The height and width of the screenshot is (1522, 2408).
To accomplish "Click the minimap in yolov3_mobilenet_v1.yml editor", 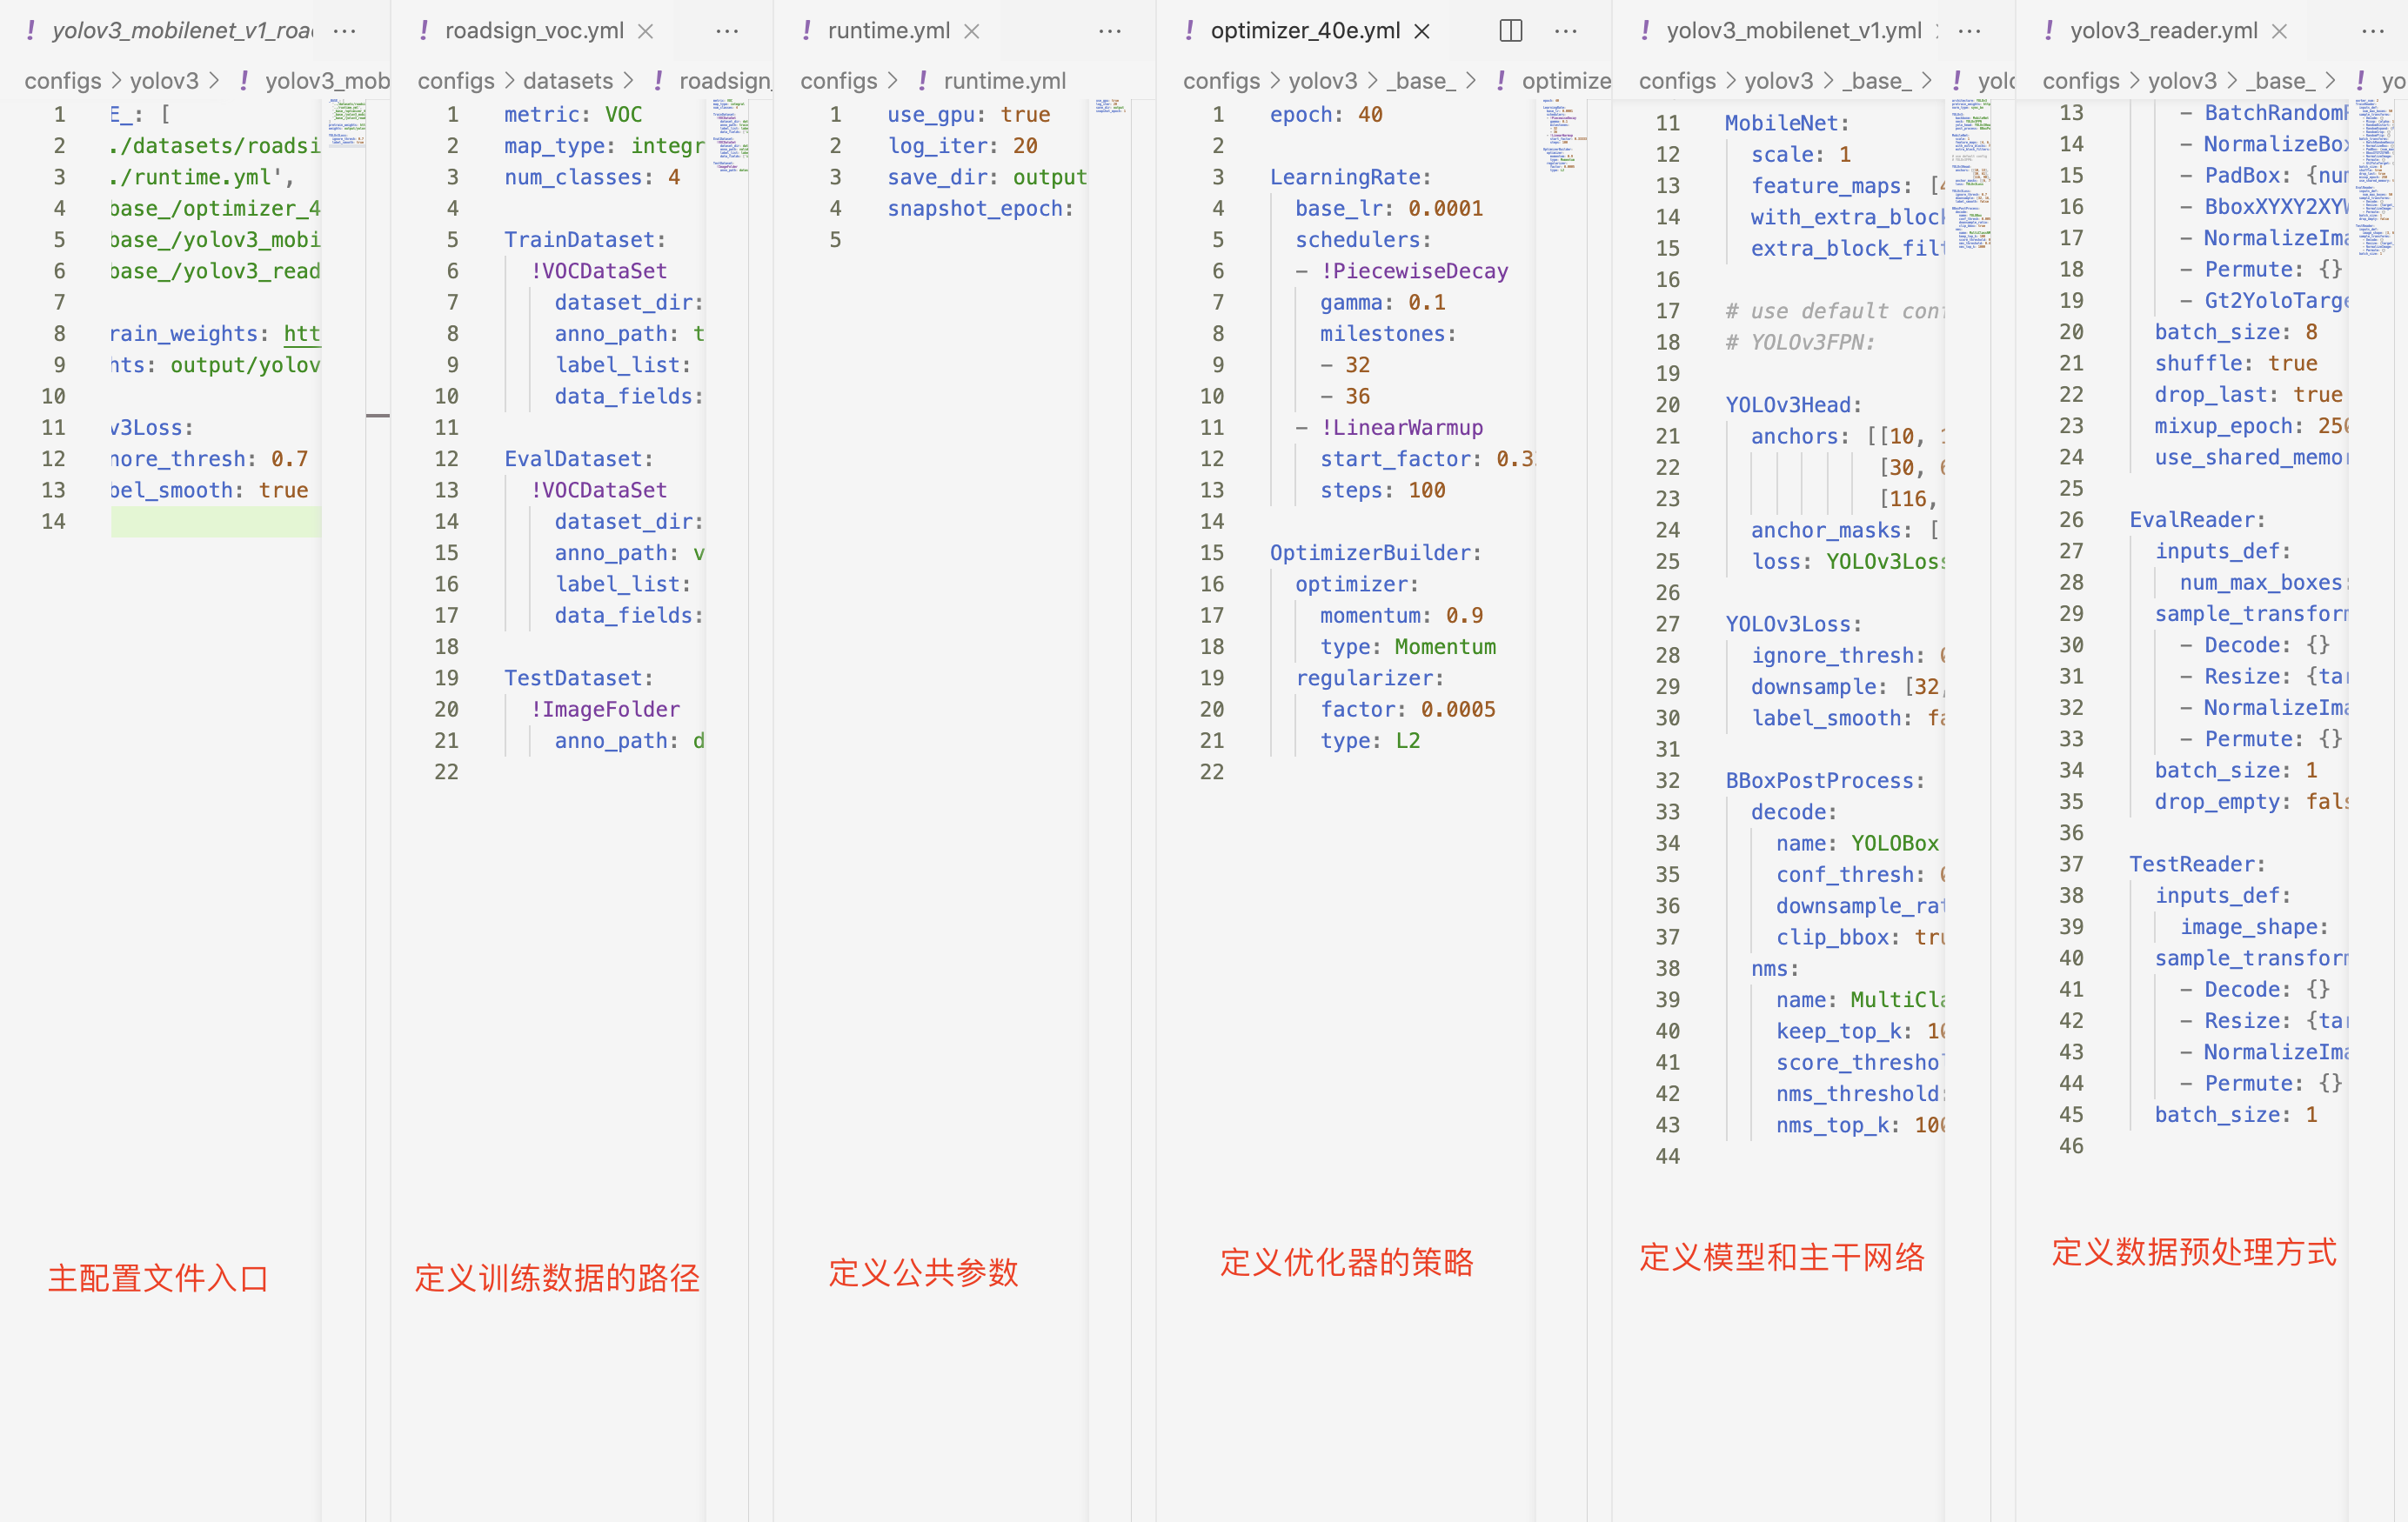I will (1970, 175).
